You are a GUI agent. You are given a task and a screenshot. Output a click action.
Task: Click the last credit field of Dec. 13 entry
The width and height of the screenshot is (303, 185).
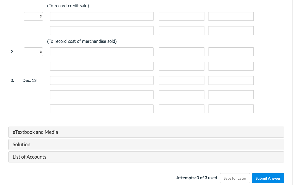coord(231,109)
